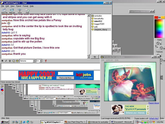
Task: Click Internet Explorer quick launch icon
Action: pos(24,122)
